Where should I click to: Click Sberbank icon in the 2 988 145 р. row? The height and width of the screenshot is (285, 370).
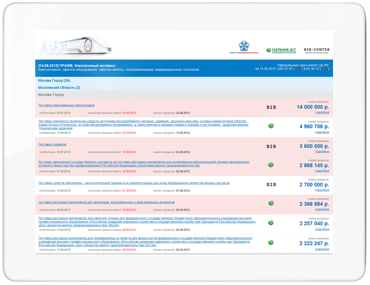(271, 165)
